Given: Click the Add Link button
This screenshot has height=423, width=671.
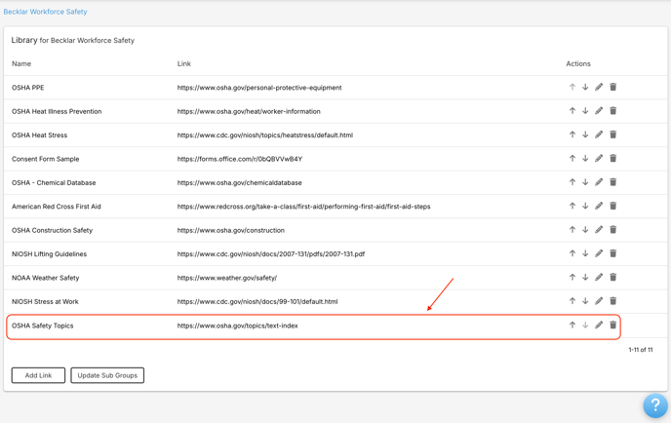Looking at the screenshot, I should coord(38,375).
